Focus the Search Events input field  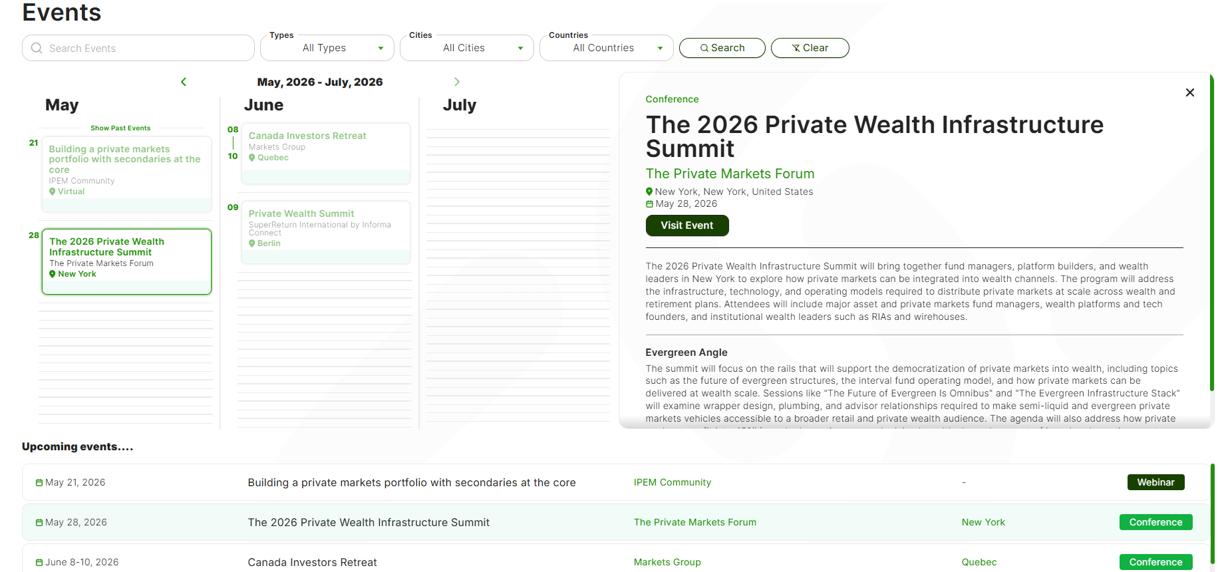coord(138,48)
